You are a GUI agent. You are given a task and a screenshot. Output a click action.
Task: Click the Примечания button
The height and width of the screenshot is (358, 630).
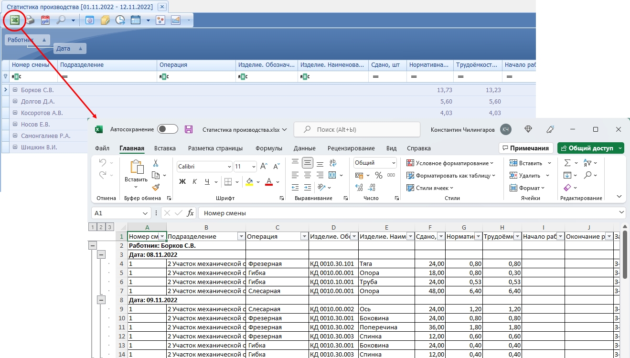[x=526, y=148]
